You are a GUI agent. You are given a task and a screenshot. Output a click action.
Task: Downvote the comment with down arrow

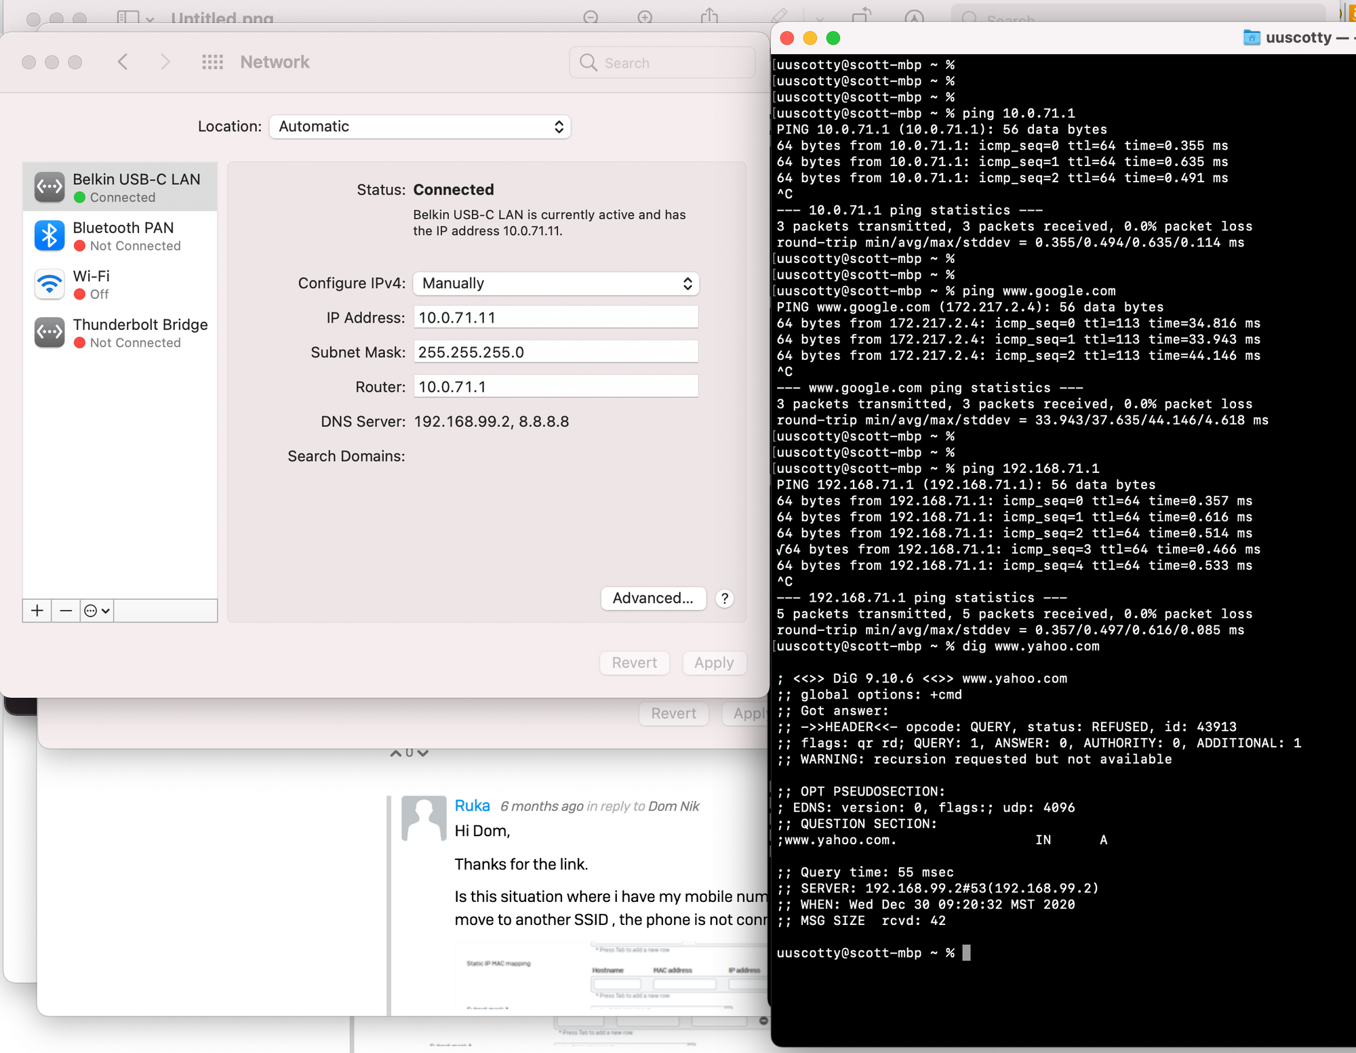pos(423,753)
